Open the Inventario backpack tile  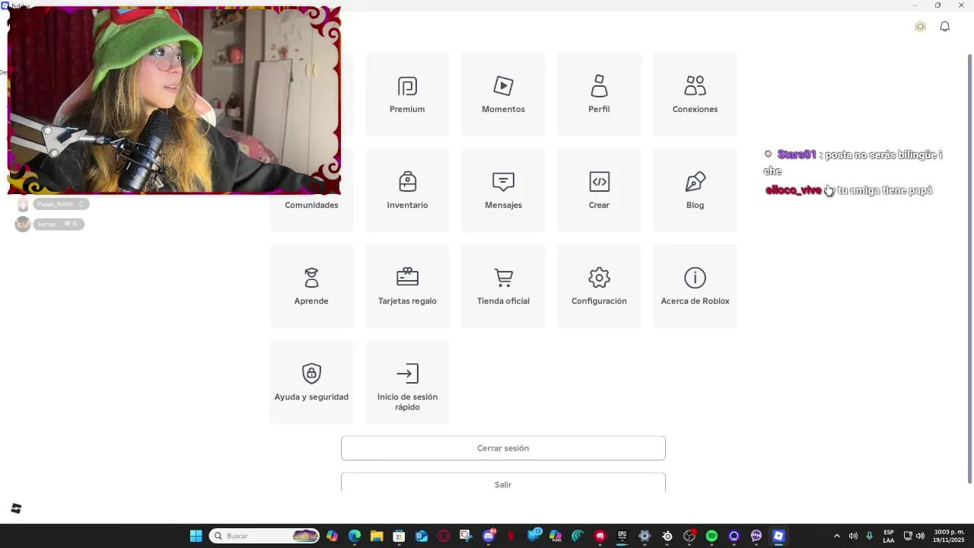(407, 190)
